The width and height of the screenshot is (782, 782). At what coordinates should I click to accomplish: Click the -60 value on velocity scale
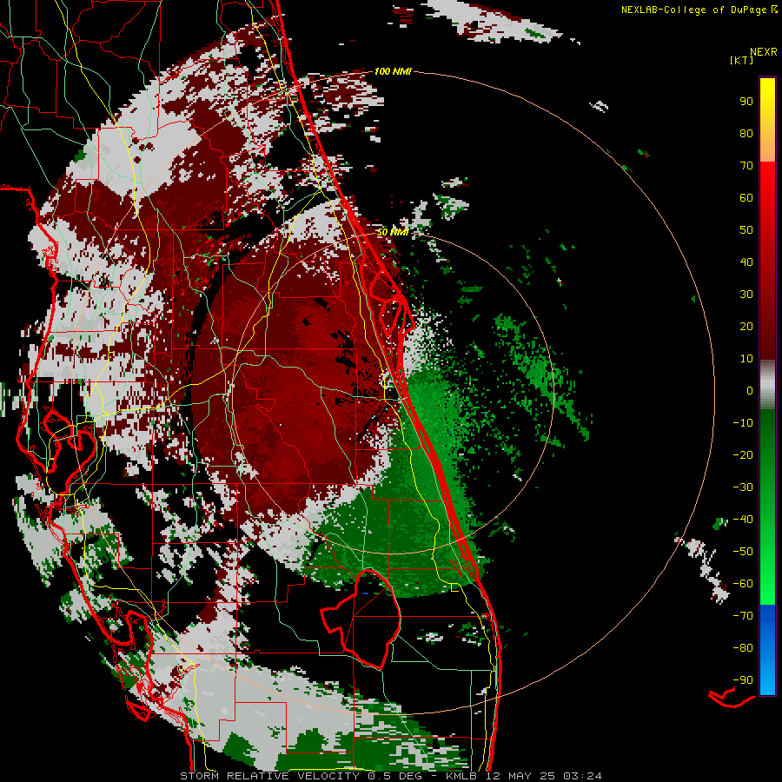pyautogui.click(x=743, y=584)
